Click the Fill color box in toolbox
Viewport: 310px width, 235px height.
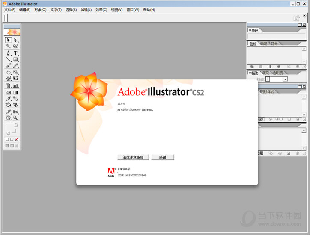point(9,127)
